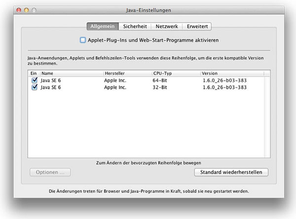
Task: Select the Netzwerk tab
Action: pyautogui.click(x=167, y=26)
